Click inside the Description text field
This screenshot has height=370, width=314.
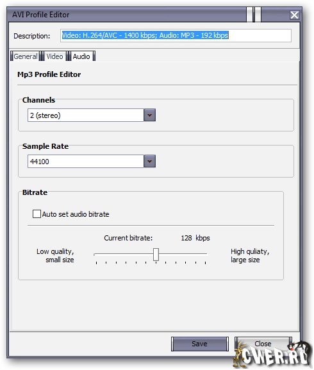[x=176, y=36]
